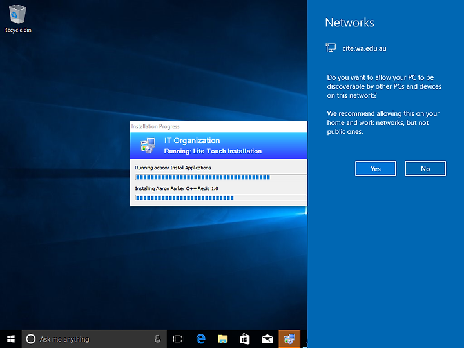Launch Microsoft Edge from the taskbar
Viewport: 464px width, 348px height.
(201, 339)
